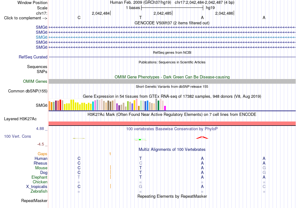This screenshot has width=296, height=208.
Task: Open the 100 Vert. Cons label
Action: click(17, 136)
